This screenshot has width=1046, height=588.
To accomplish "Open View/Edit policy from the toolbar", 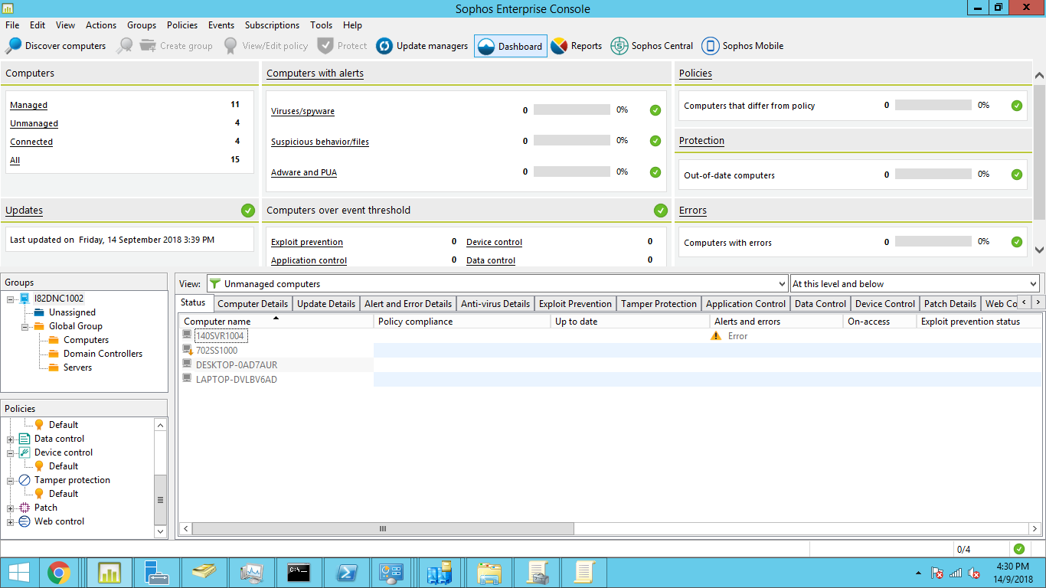I will coord(265,46).
